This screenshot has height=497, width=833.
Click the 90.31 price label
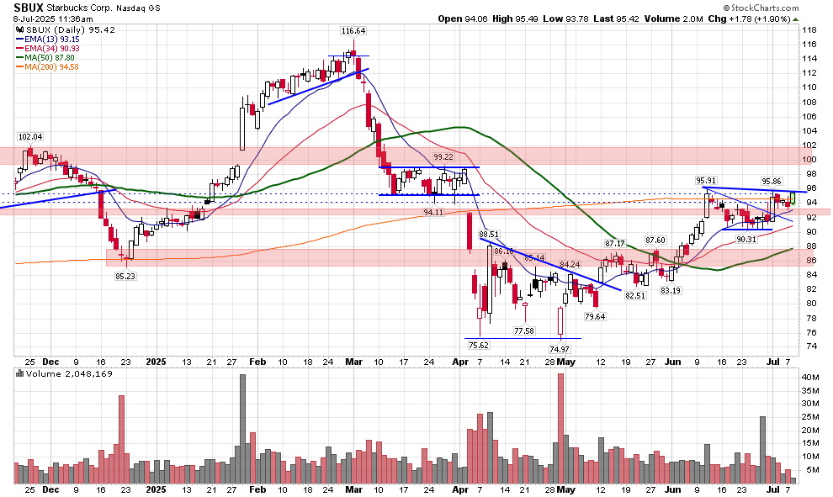[746, 240]
